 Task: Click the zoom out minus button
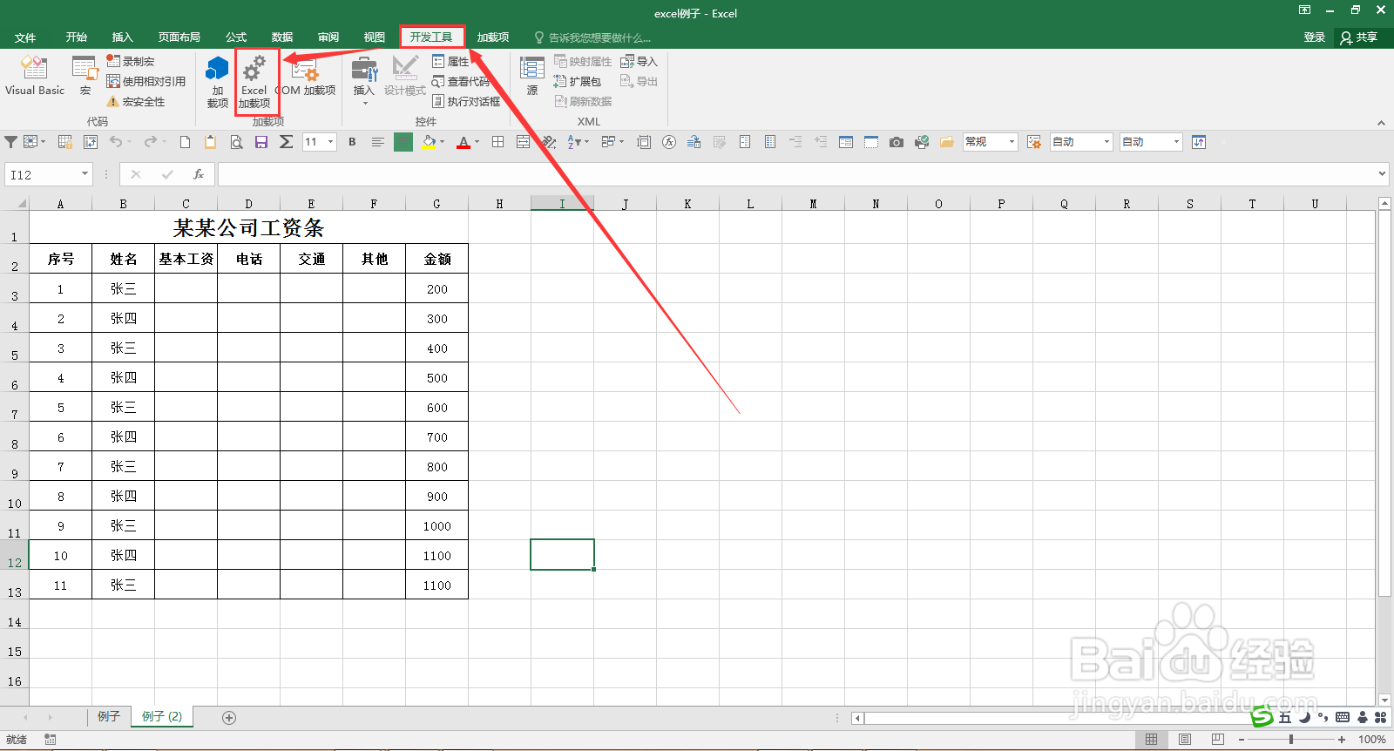click(1241, 740)
